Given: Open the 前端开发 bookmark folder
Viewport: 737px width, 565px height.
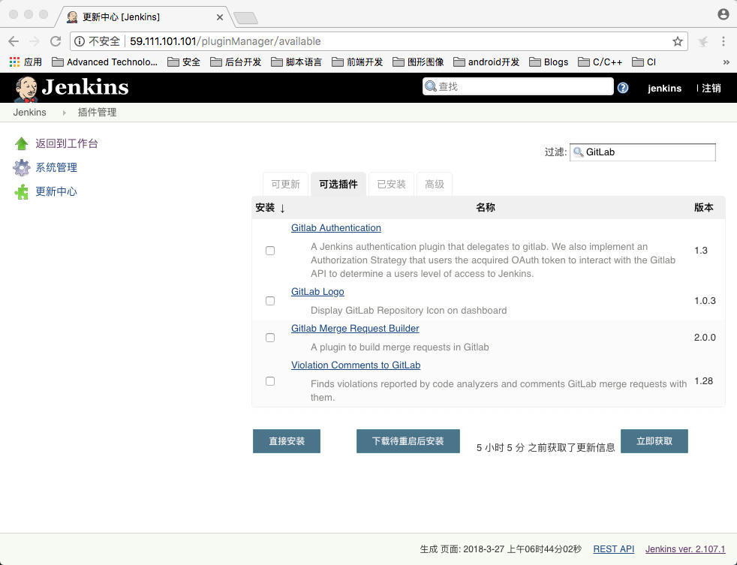Looking at the screenshot, I should coord(357,62).
